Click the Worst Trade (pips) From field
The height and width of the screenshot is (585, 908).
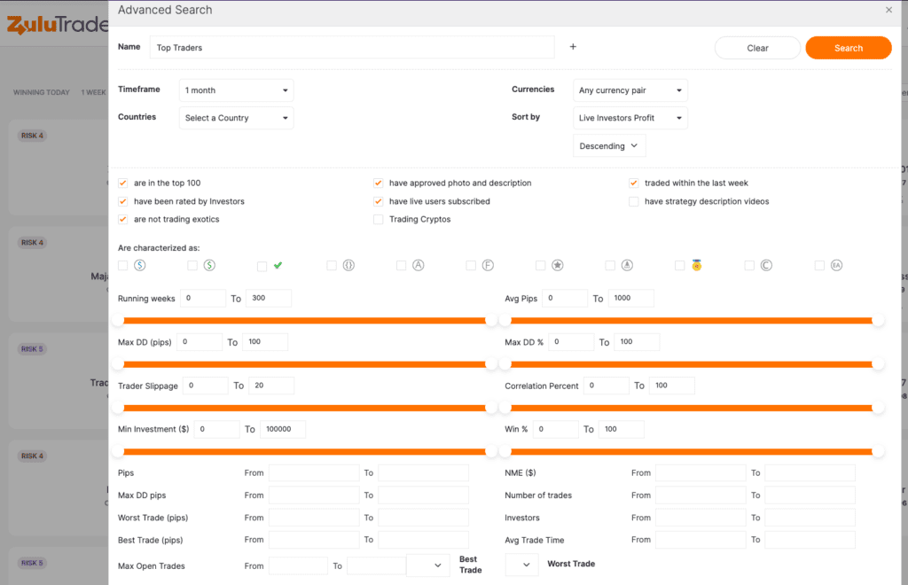[x=314, y=518]
